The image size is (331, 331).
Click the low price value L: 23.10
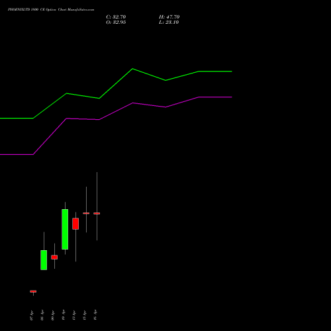coord(169,23)
